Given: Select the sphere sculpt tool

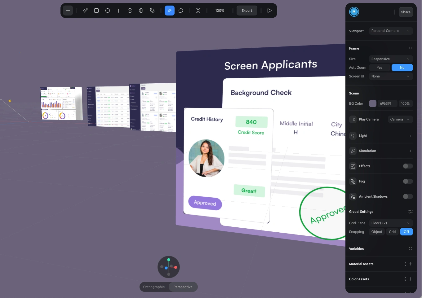Looking at the screenshot, I should [141, 11].
